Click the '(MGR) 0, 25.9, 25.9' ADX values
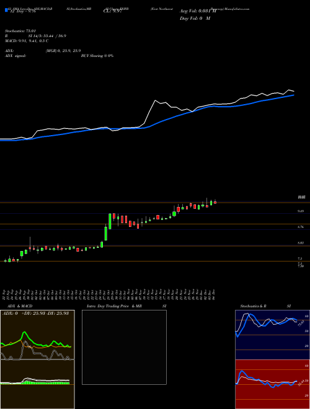 [63, 51]
